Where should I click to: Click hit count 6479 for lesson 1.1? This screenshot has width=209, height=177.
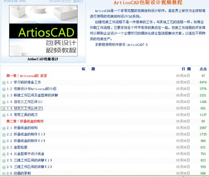pyautogui.click(x=203, y=82)
